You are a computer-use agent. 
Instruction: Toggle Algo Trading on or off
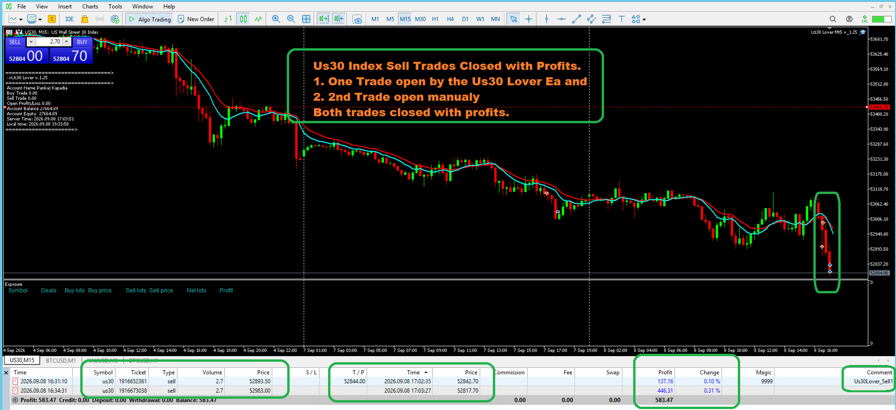pos(150,19)
